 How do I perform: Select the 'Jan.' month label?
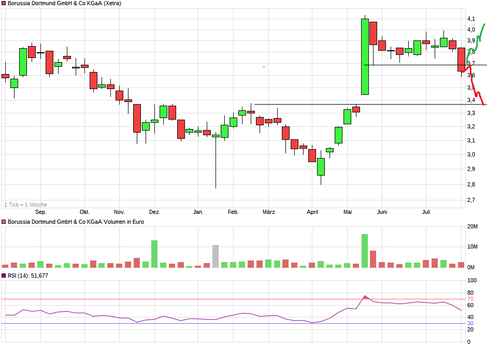click(198, 212)
